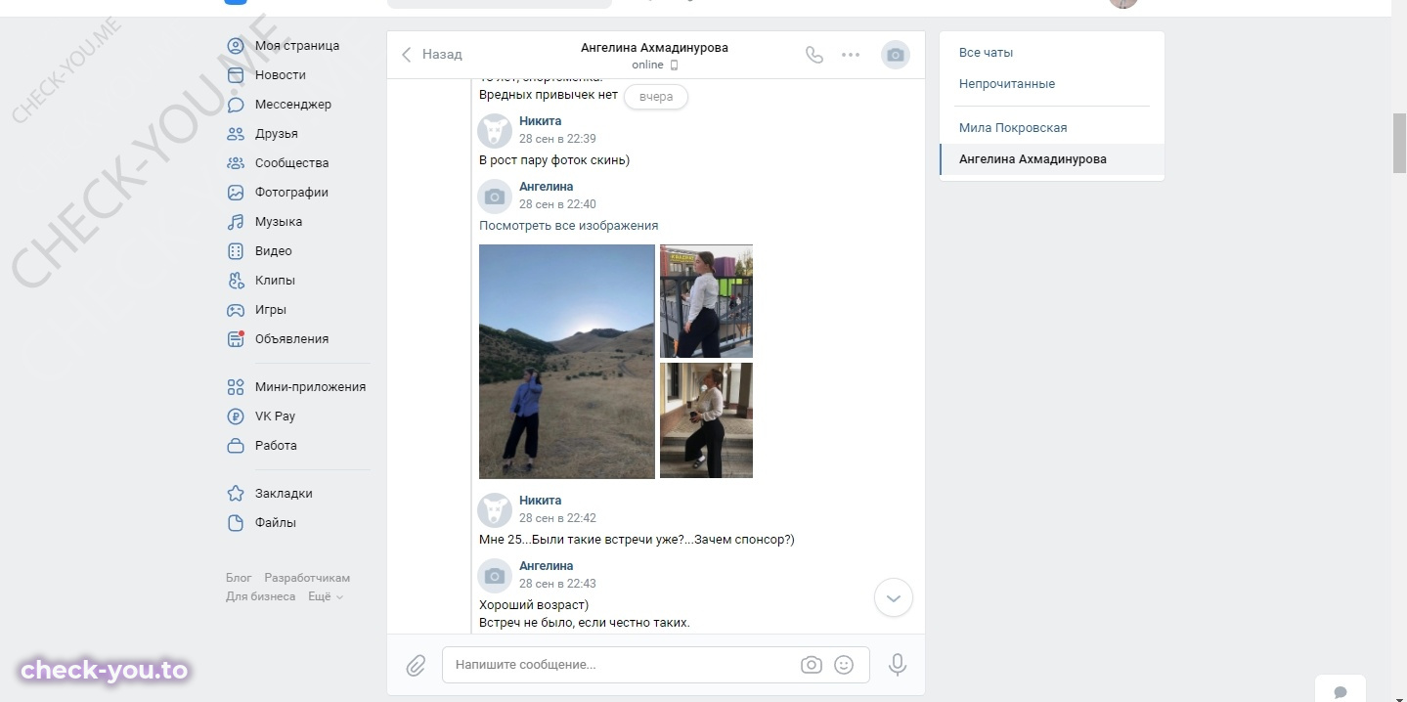Open the emoji smiley picker
This screenshot has height=702, width=1407.
click(x=844, y=665)
